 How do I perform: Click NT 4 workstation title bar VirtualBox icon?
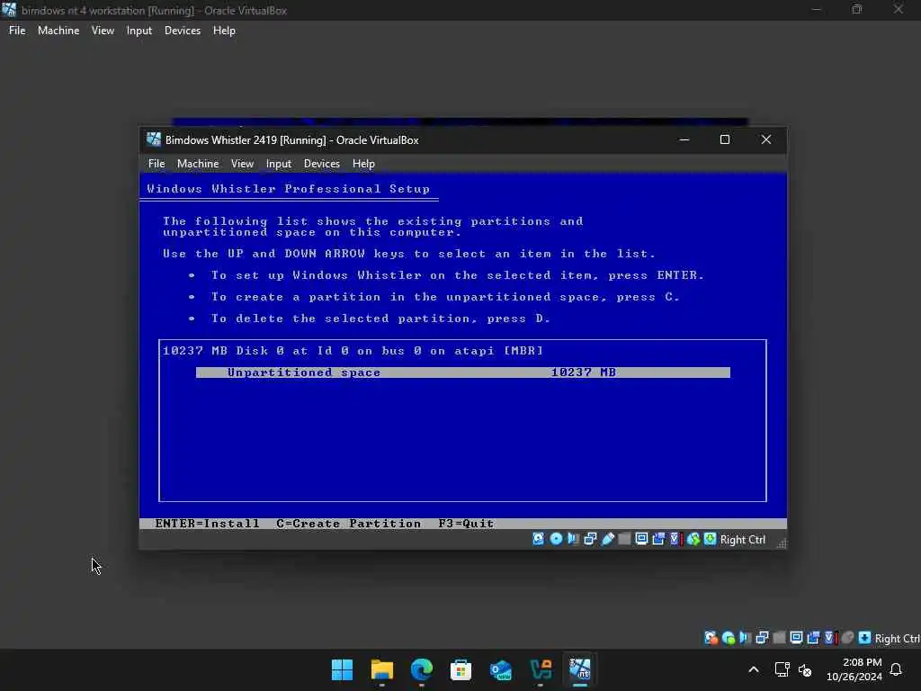click(9, 10)
